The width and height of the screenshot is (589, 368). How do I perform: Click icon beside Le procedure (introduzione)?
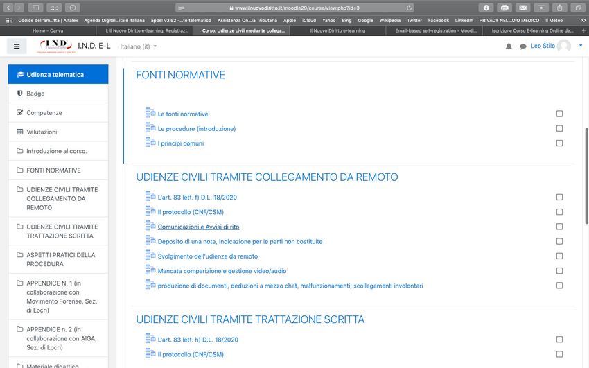click(150, 127)
